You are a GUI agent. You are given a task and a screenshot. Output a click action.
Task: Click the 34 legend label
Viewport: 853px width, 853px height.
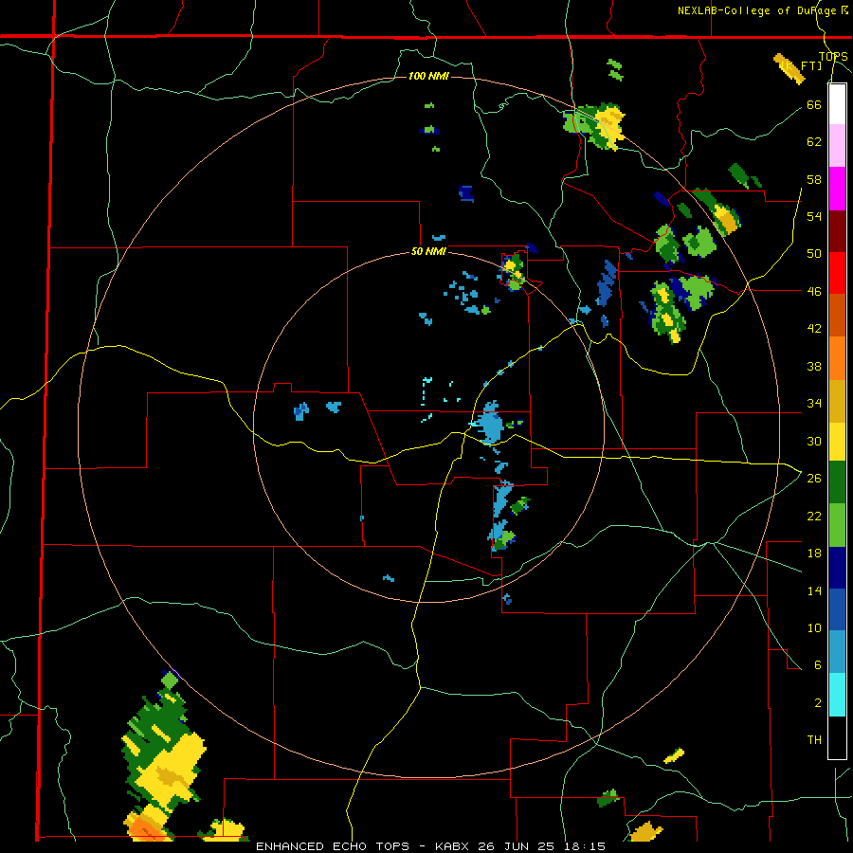(x=814, y=403)
